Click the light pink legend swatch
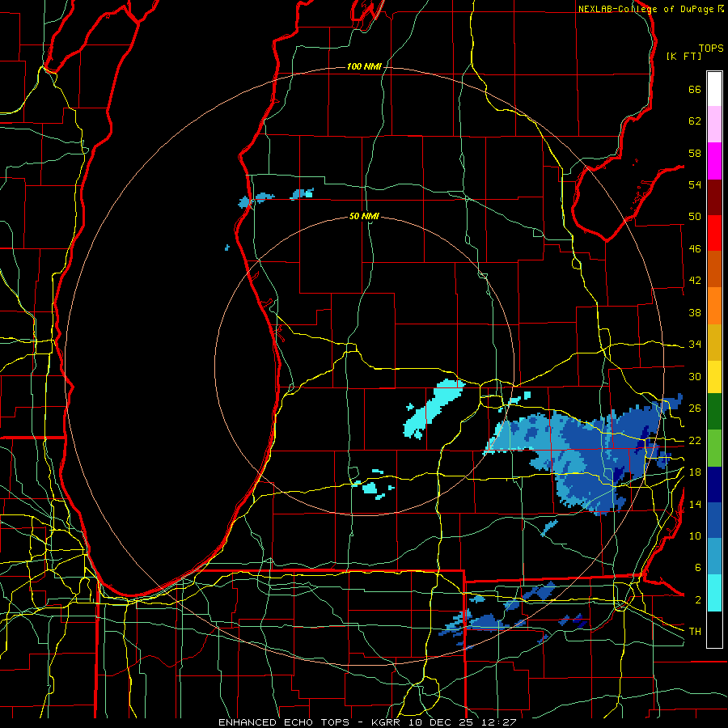Screen dimensions: 728x728 click(714, 125)
